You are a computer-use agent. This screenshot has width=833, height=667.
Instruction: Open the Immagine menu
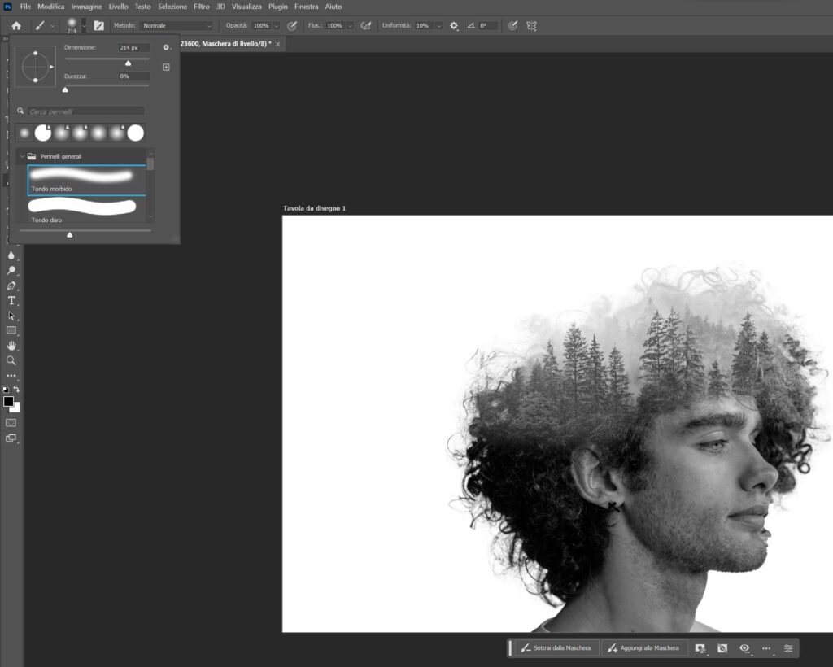click(86, 7)
